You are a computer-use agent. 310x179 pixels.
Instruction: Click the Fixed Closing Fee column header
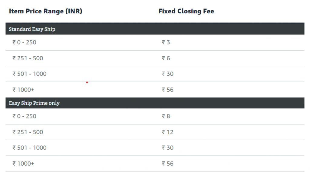186,12
